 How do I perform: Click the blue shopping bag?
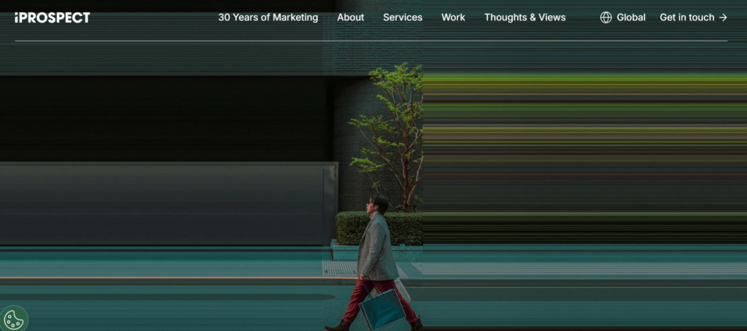tap(382, 308)
